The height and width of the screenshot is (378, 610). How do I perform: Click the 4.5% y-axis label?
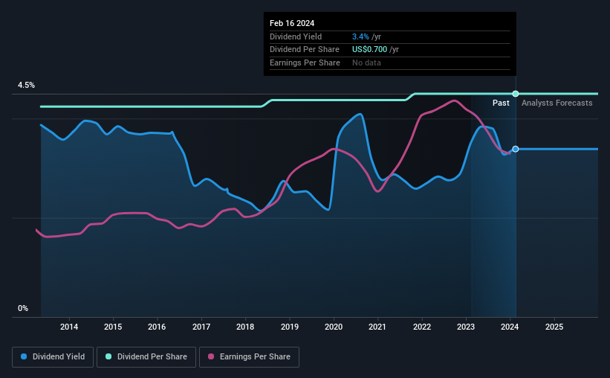pos(26,85)
